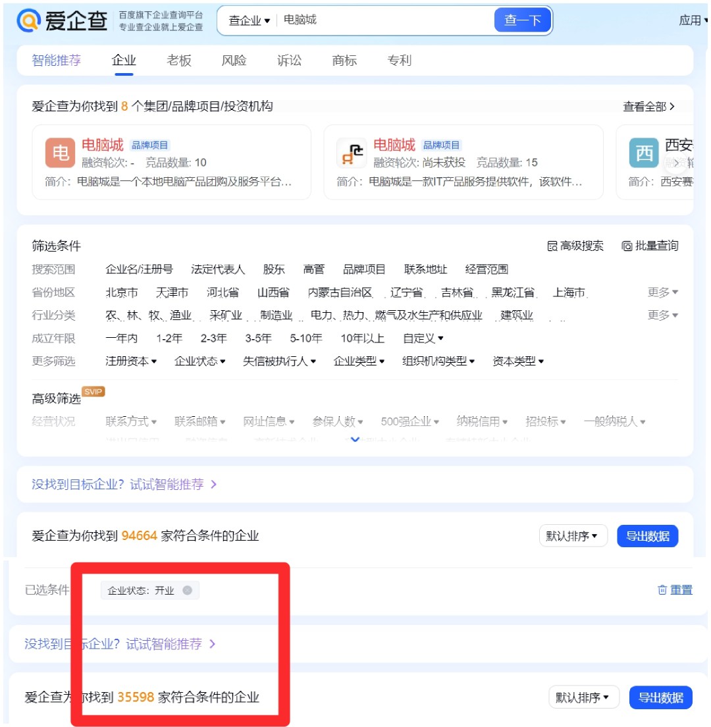Open the 500强企业 advanced filter

[409, 421]
